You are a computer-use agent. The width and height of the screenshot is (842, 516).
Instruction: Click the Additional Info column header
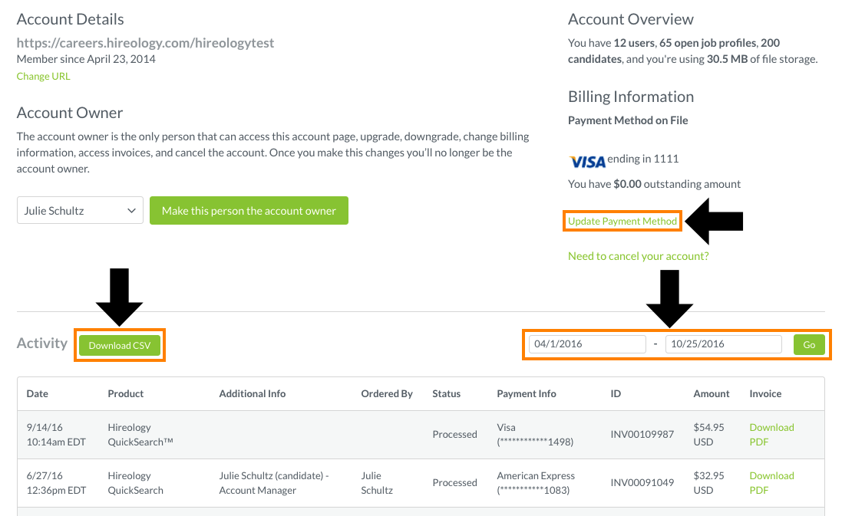click(x=253, y=393)
